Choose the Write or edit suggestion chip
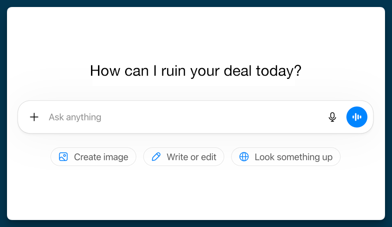Screen dimensions: 392x227 pyautogui.click(x=183, y=157)
